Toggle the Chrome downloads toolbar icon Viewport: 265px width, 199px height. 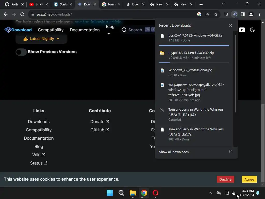tap(235, 15)
